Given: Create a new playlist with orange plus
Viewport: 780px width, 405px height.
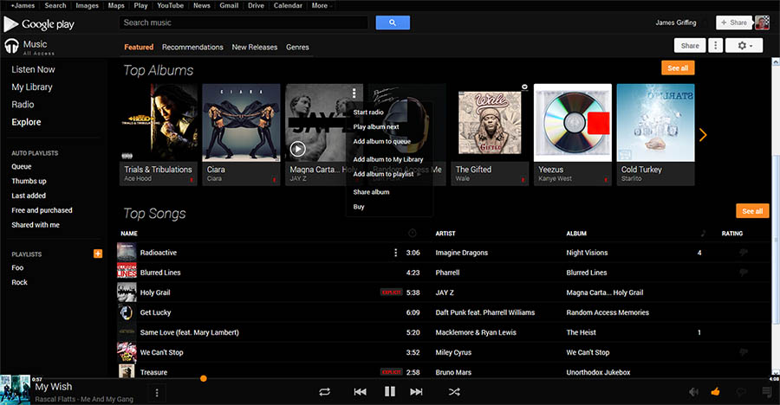Looking at the screenshot, I should (x=98, y=254).
